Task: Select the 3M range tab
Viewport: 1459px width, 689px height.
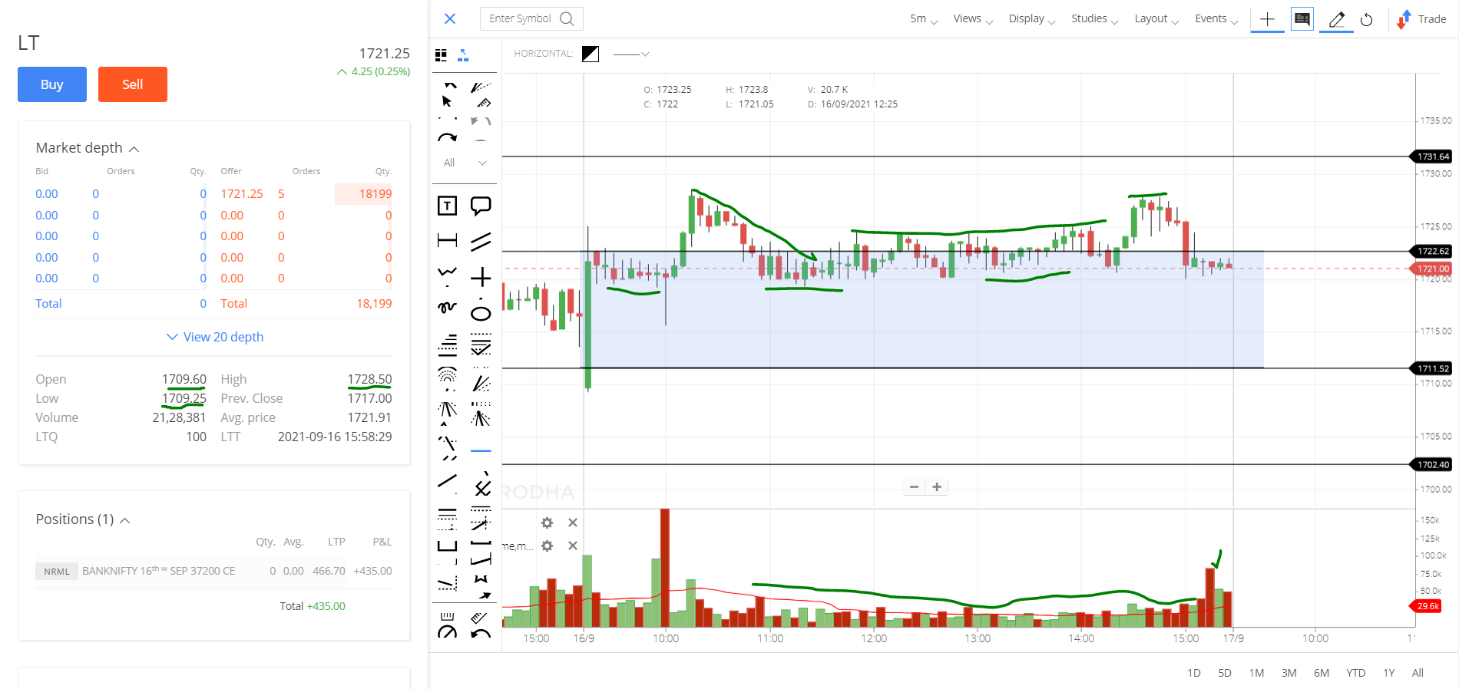Action: tap(1289, 673)
